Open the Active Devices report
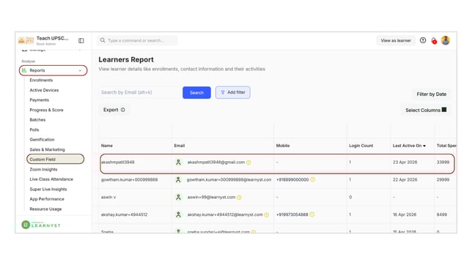The width and height of the screenshot is (472, 265). pos(44,90)
